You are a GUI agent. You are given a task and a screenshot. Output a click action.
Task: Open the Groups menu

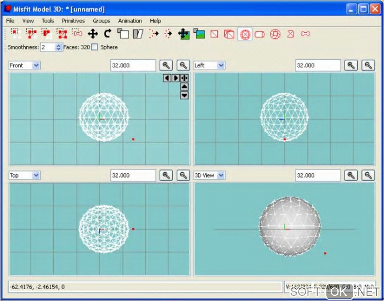coord(101,21)
